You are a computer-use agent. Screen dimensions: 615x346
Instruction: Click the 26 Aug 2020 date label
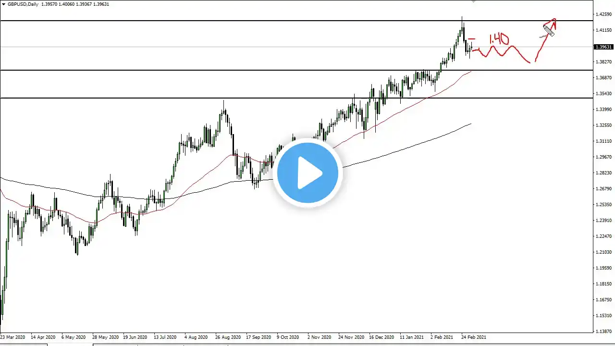click(228, 337)
